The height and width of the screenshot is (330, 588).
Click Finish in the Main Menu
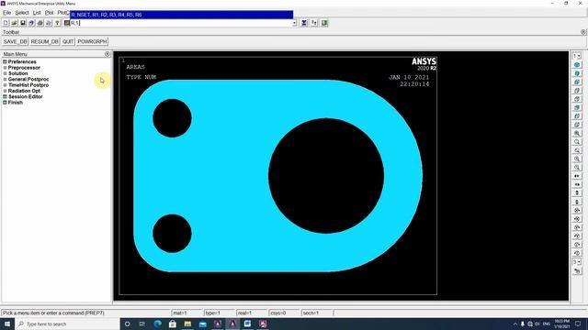tap(16, 103)
